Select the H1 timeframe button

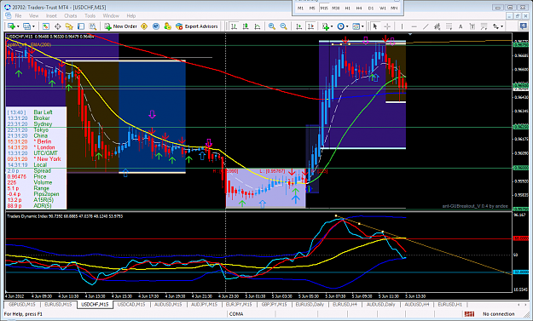(x=347, y=8)
